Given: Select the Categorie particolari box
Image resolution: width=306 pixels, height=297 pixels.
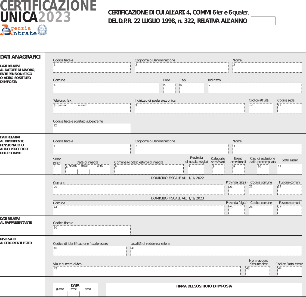Looking at the screenshot, I should tap(218, 170).
